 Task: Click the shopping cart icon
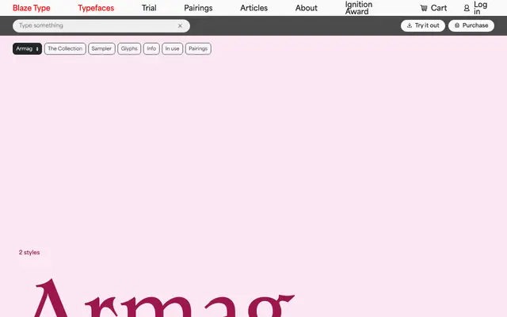click(424, 8)
